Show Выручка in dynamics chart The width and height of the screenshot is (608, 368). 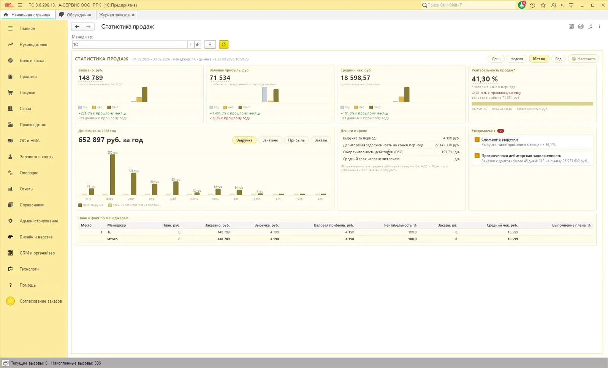click(244, 140)
